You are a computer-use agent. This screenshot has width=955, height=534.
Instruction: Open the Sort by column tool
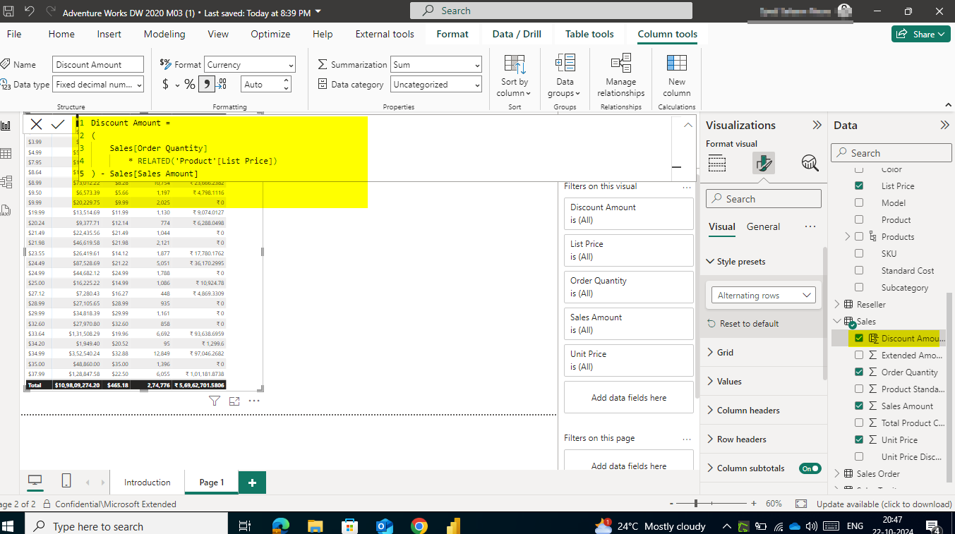(515, 75)
